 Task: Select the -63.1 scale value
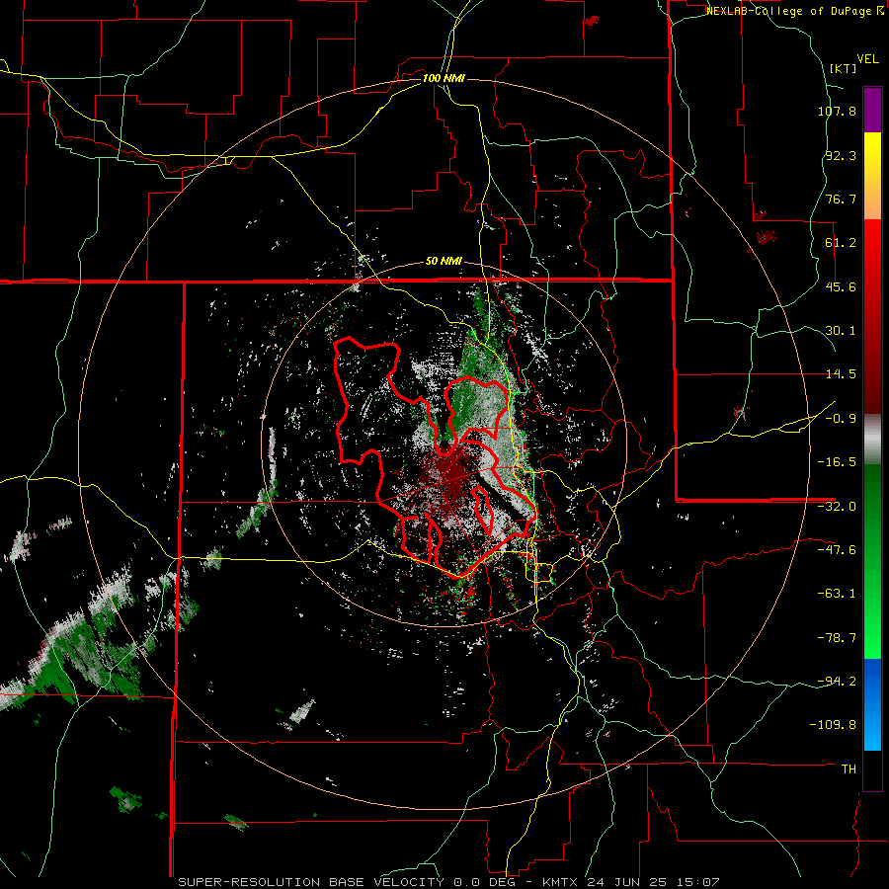(837, 594)
